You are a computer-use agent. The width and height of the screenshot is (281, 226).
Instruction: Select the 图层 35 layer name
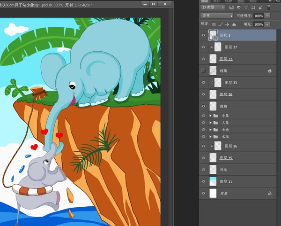click(226, 158)
